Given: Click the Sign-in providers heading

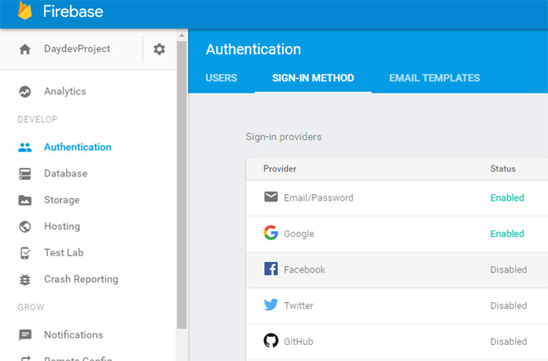Looking at the screenshot, I should pyautogui.click(x=284, y=137).
